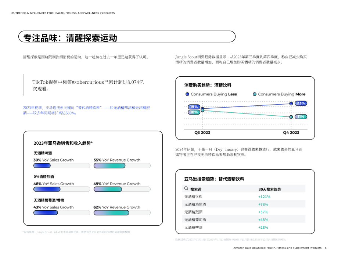Click the footer Amazon Data Download text
The width and height of the screenshot is (338, 261).
[277, 248]
